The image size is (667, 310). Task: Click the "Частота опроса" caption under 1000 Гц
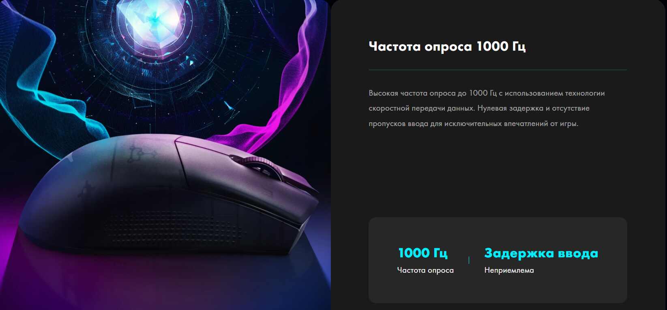tap(425, 270)
